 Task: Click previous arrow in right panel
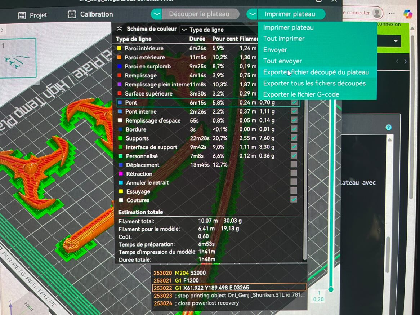click(397, 62)
